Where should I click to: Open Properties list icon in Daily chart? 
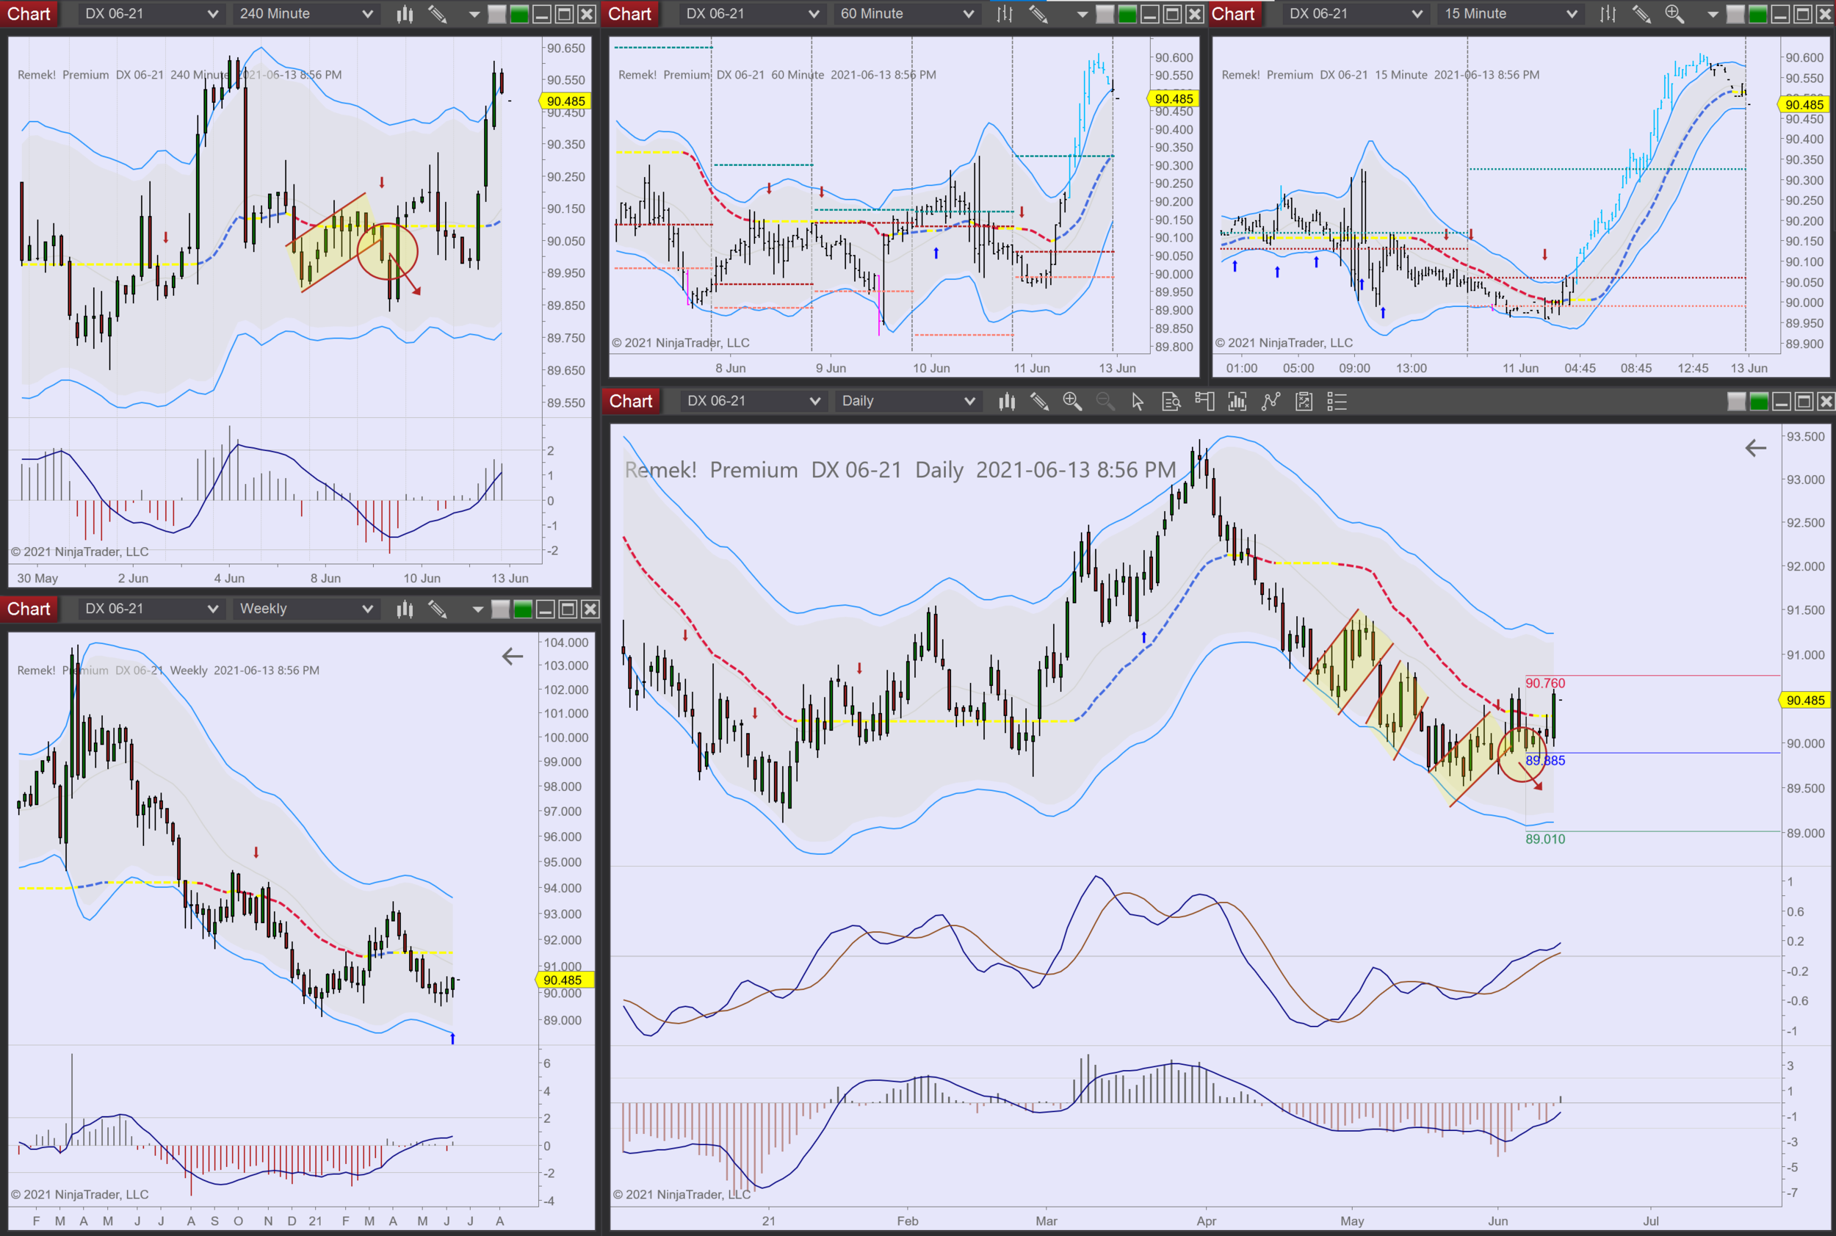(x=1336, y=402)
